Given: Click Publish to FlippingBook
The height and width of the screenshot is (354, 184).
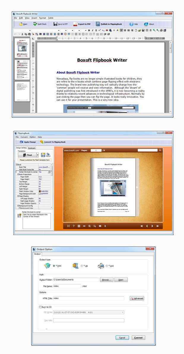Looking at the screenshot, I should [x=109, y=24].
